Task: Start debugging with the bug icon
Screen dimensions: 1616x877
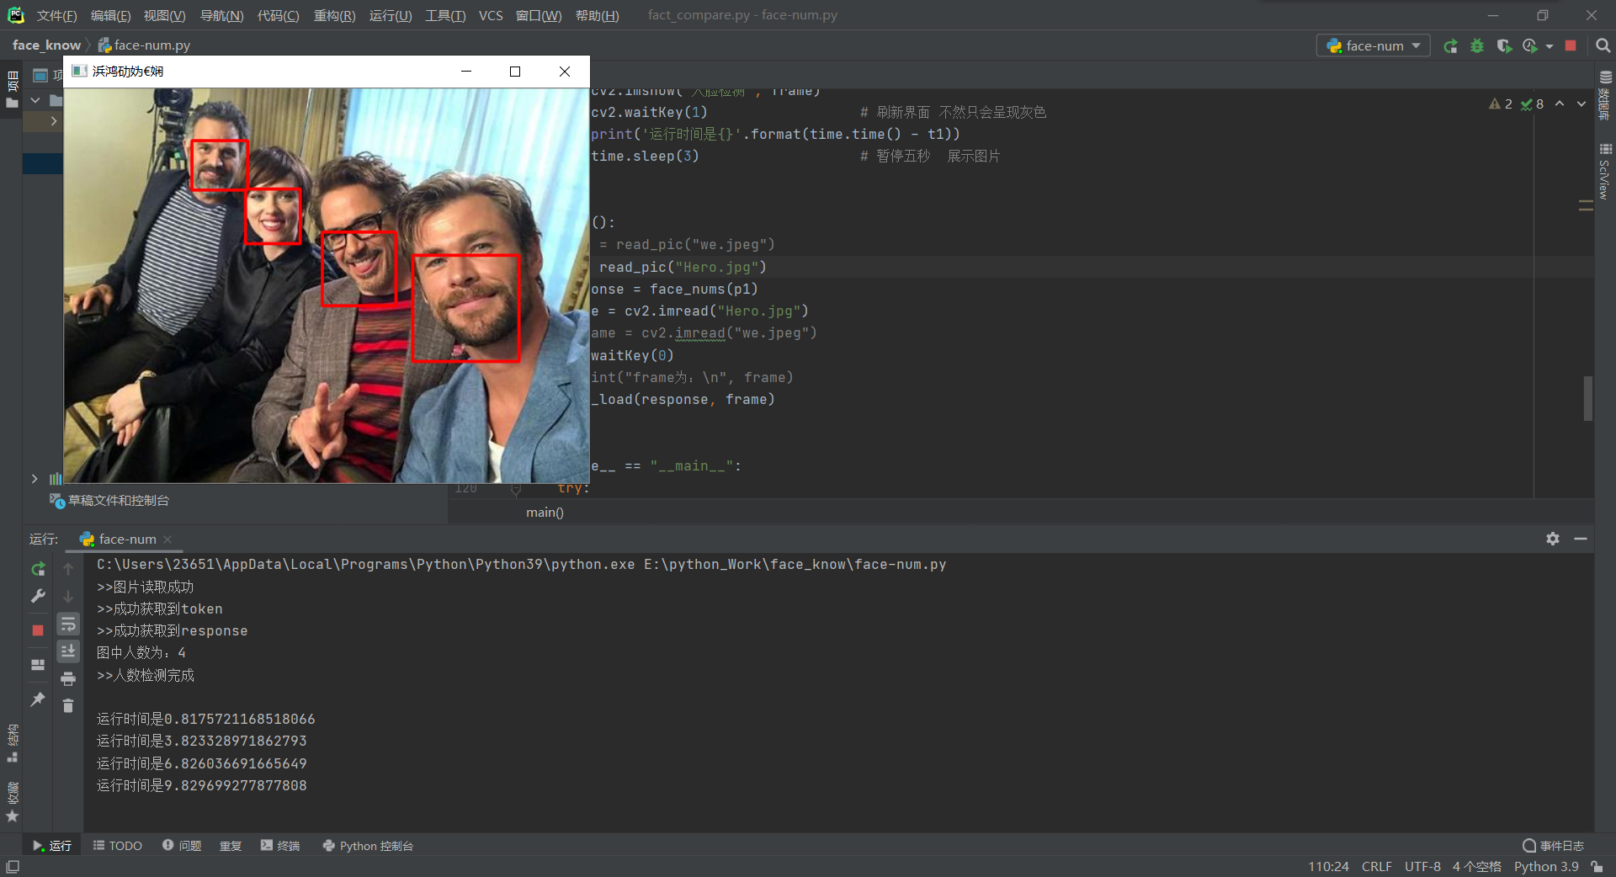Action: (x=1477, y=45)
